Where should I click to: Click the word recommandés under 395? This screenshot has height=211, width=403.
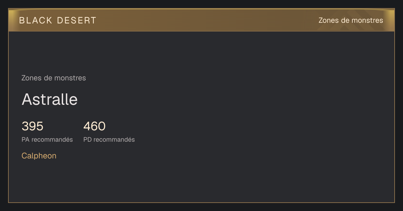(52, 140)
